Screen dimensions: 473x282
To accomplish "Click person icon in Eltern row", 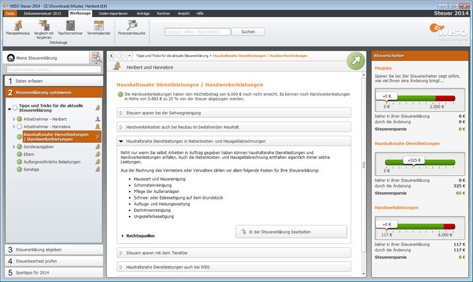I will coord(98,154).
